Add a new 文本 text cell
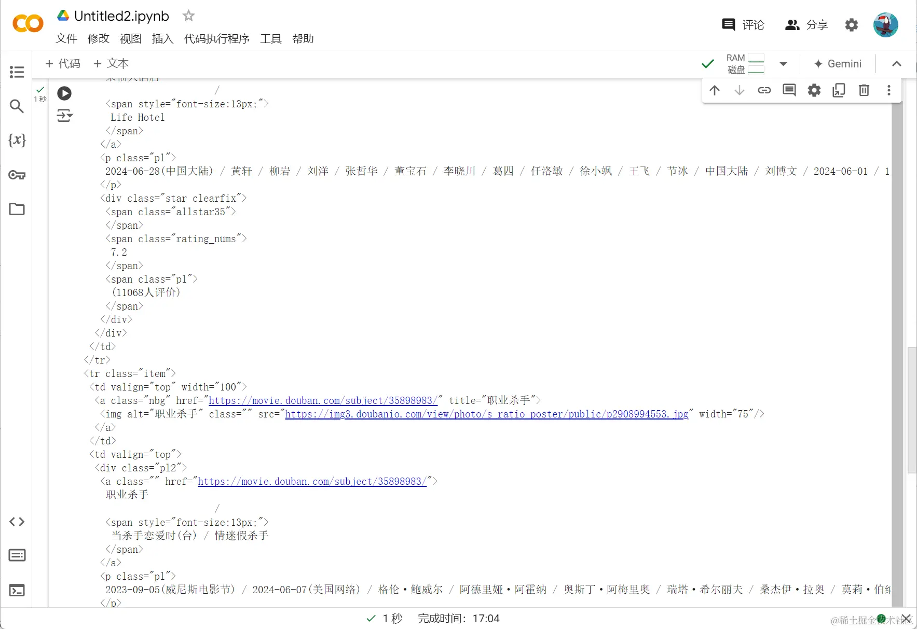The width and height of the screenshot is (917, 629). coord(111,64)
